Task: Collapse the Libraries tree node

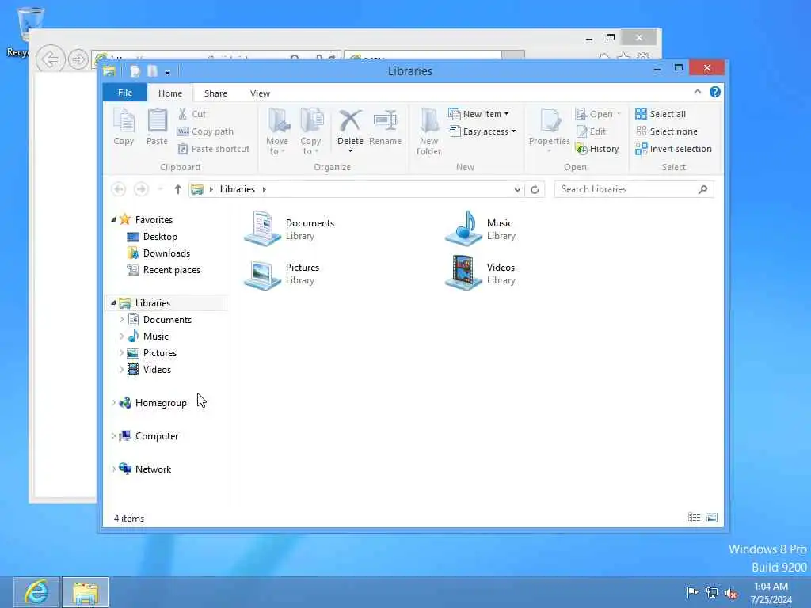Action: pyautogui.click(x=113, y=303)
